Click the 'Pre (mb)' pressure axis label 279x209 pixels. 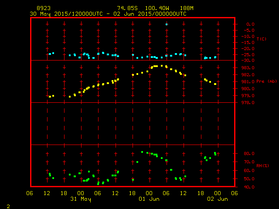266,81
